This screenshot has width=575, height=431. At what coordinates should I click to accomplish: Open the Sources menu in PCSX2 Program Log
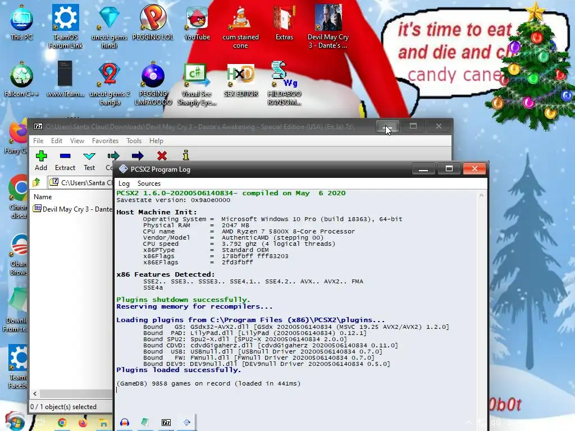[149, 184]
